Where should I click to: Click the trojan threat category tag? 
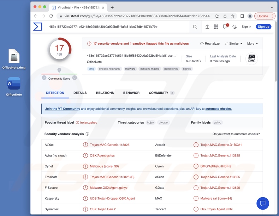pos(150,123)
